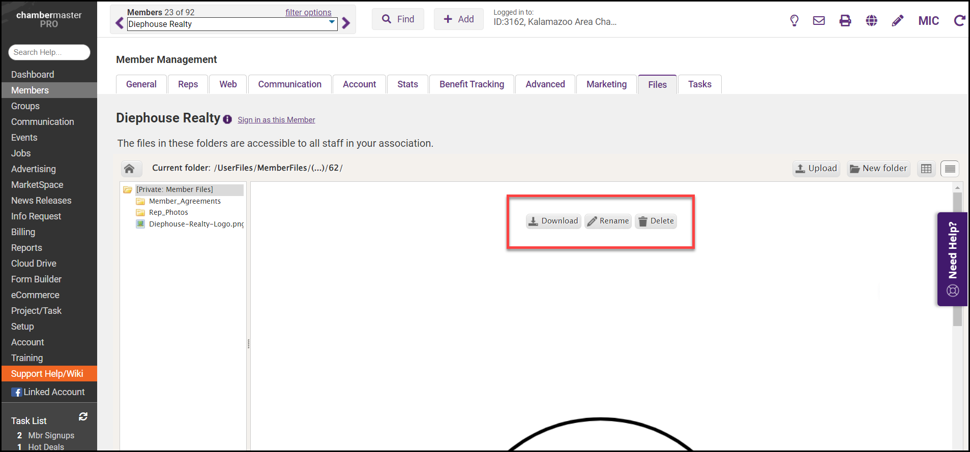The width and height of the screenshot is (970, 452).
Task: Open the envelope email icon
Action: click(819, 21)
